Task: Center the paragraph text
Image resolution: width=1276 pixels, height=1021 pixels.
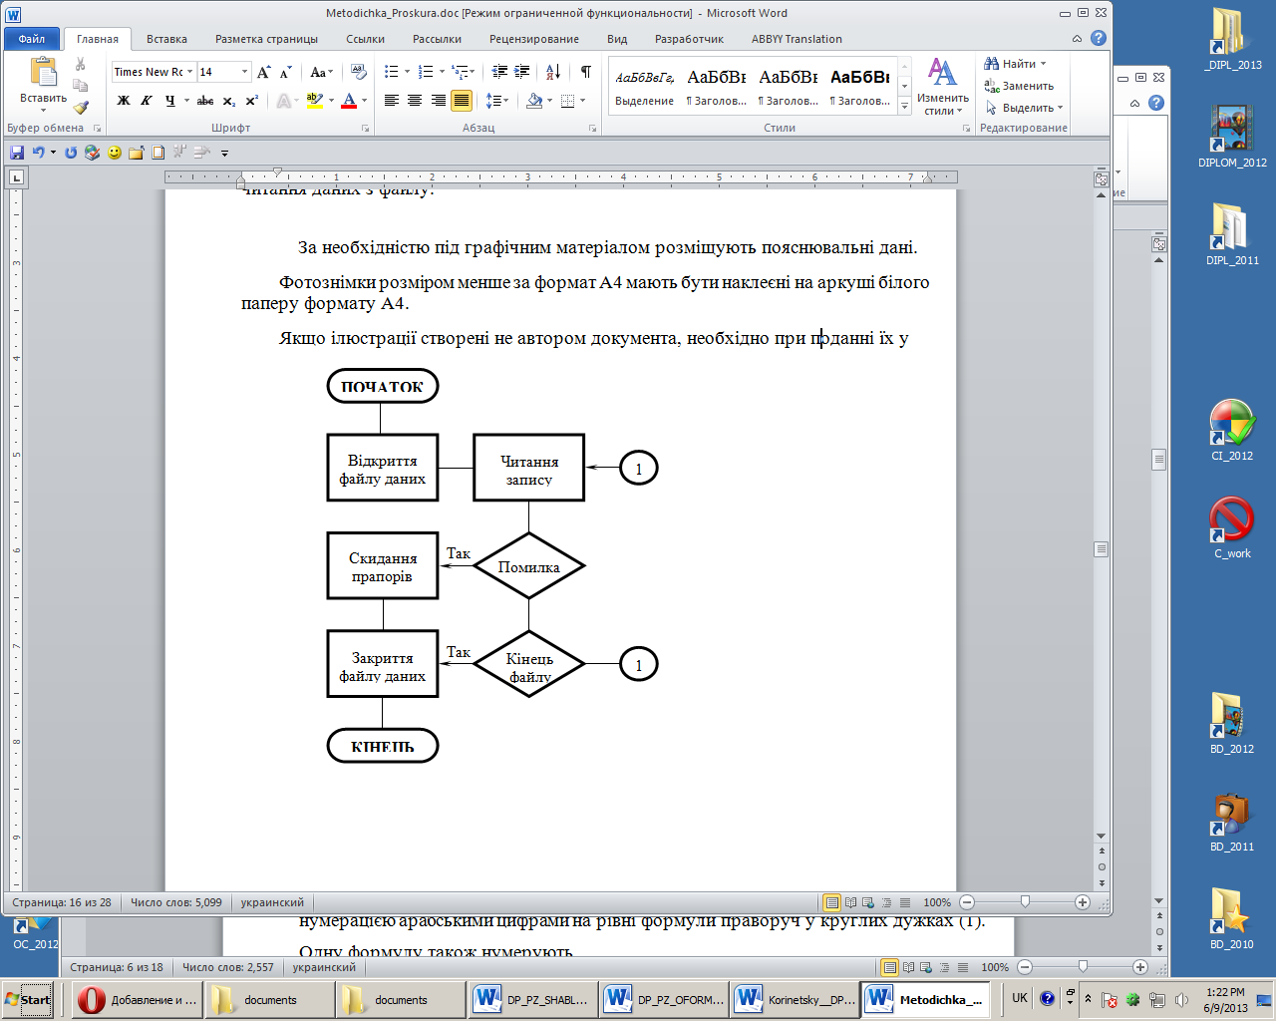Action: (x=415, y=101)
